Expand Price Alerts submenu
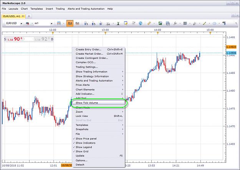 point(99,85)
